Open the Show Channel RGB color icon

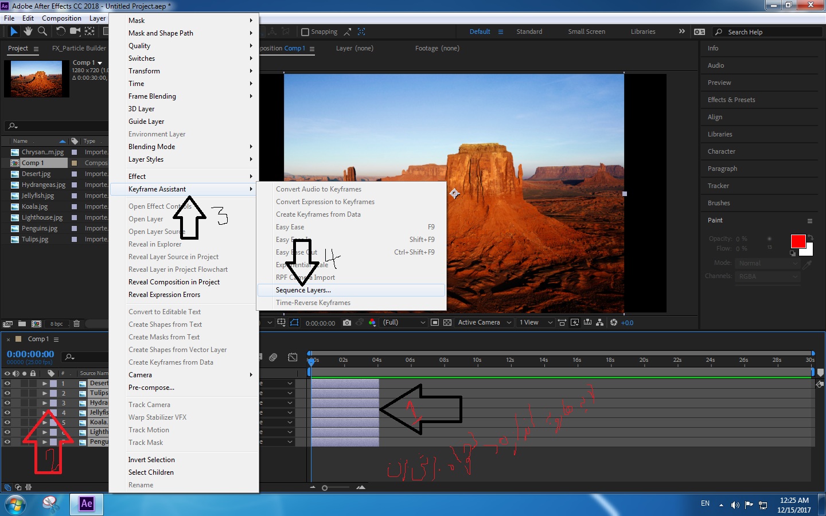pyautogui.click(x=372, y=323)
